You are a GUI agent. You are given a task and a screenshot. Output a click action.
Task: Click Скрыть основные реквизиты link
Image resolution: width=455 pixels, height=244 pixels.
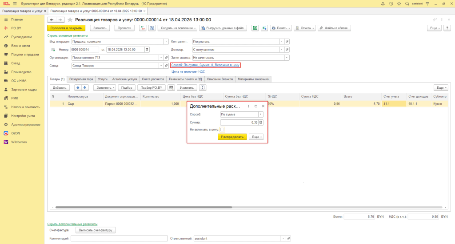click(68, 35)
